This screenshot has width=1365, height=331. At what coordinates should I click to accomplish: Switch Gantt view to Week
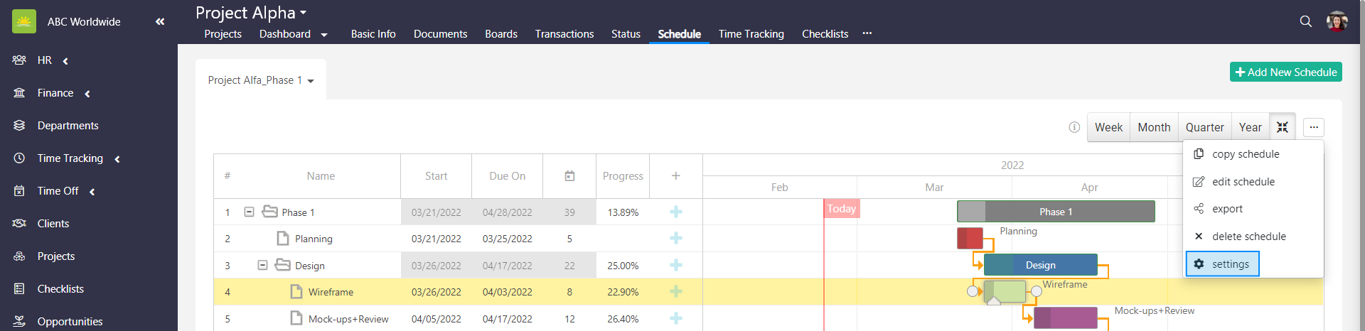coord(1108,127)
